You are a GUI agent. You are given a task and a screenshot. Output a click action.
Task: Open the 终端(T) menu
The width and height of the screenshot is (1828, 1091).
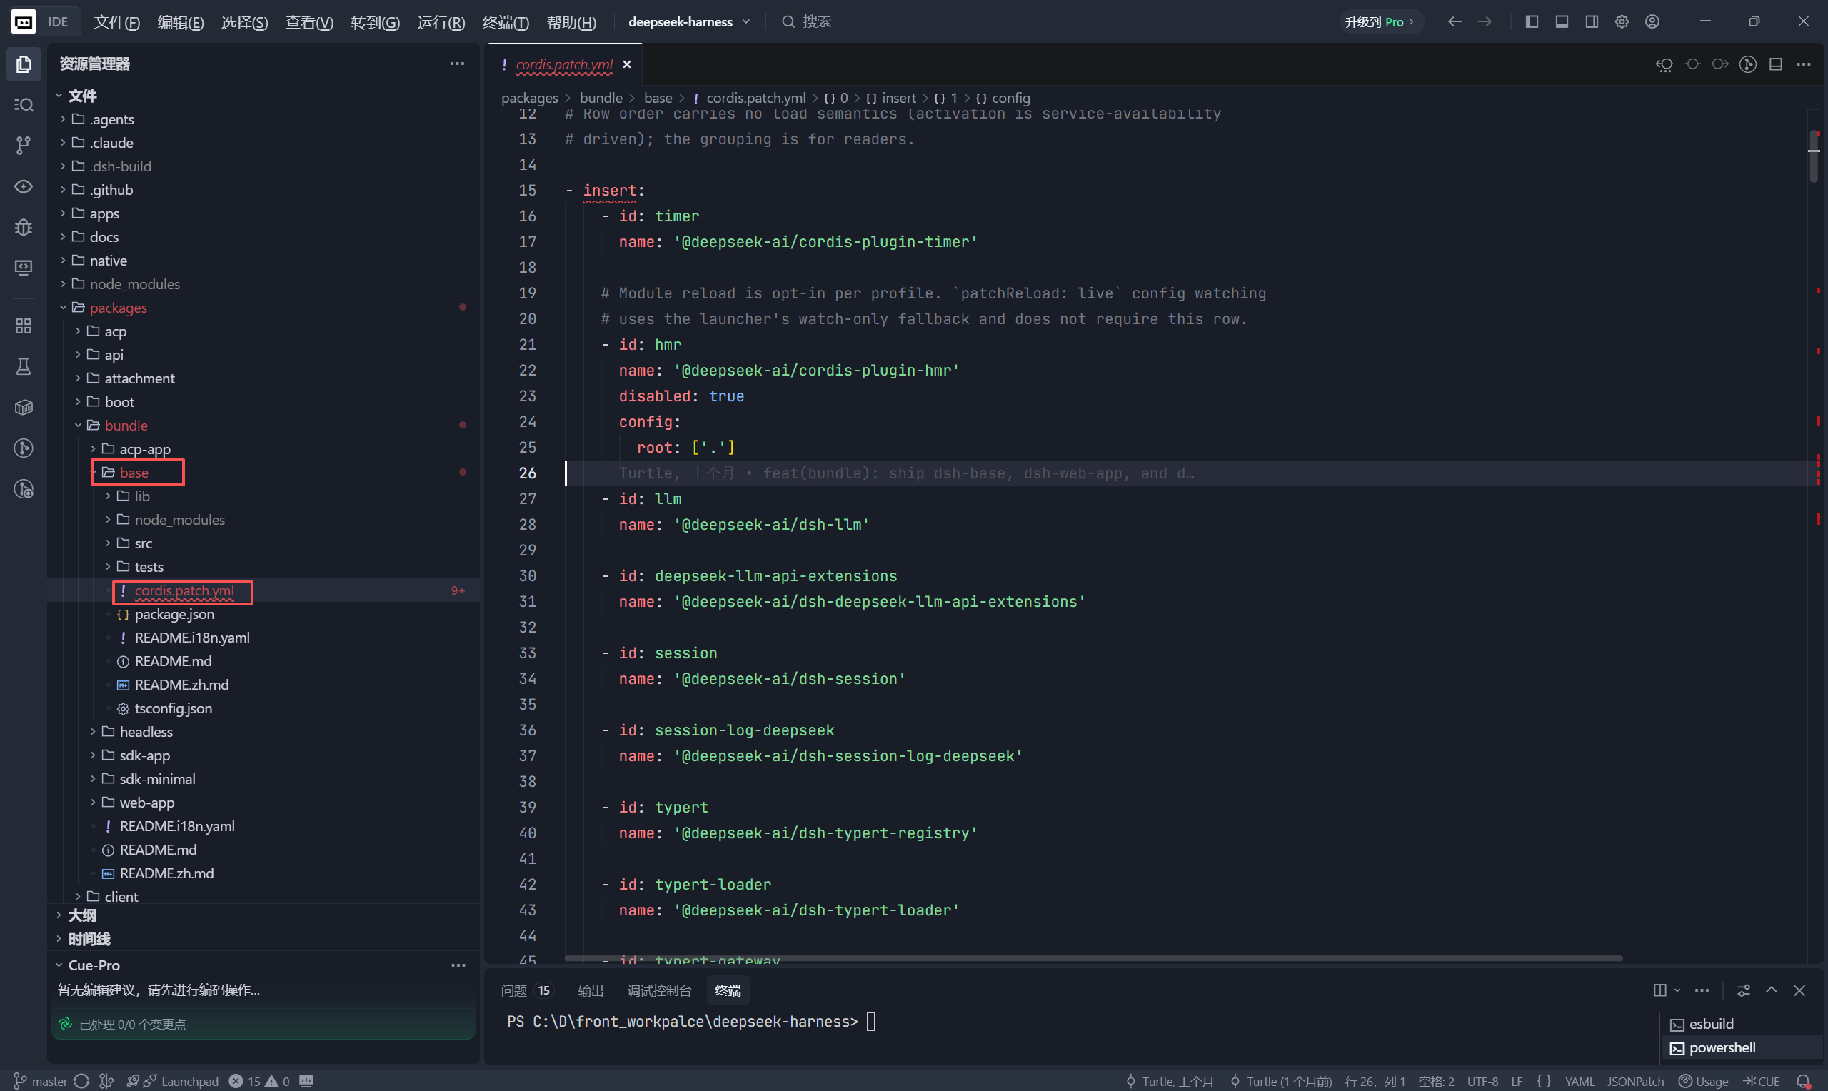(506, 22)
